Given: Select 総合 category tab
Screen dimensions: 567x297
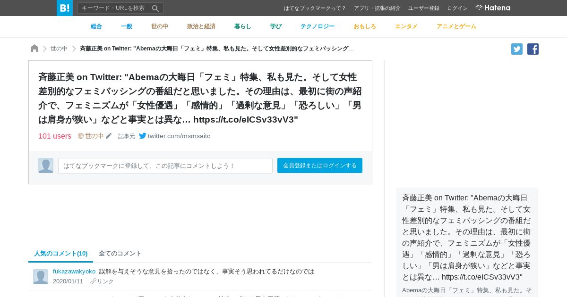Looking at the screenshot, I should click(96, 26).
